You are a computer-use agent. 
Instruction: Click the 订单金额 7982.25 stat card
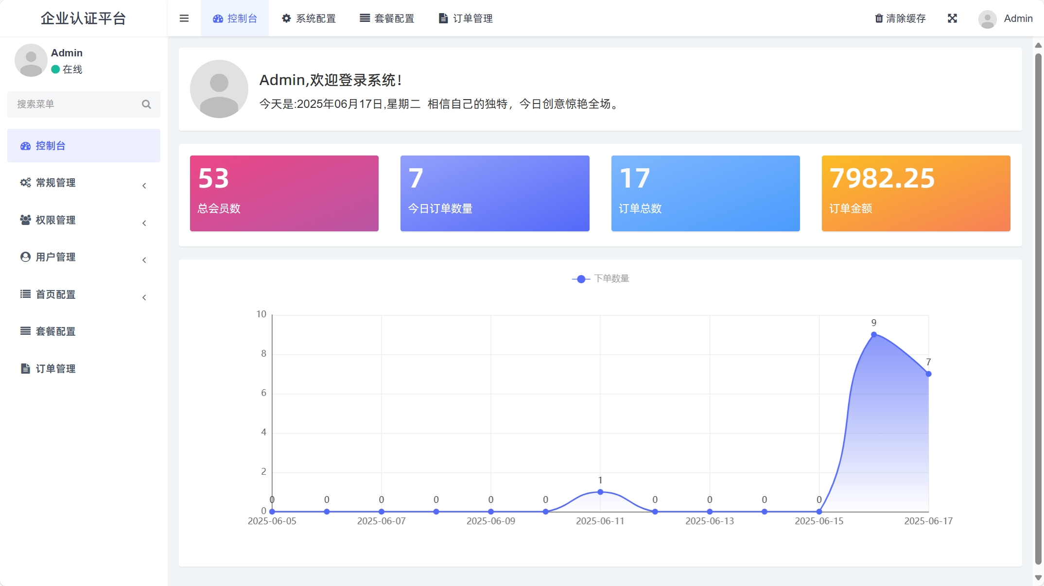point(915,193)
